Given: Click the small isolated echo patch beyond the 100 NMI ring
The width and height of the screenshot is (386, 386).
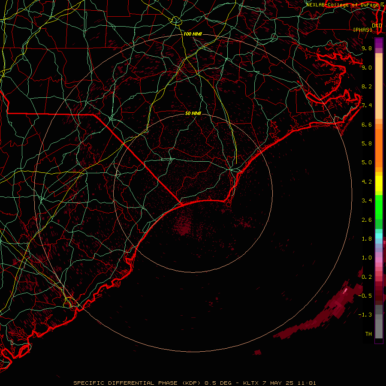Looking at the screenshot, I should point(257,352).
